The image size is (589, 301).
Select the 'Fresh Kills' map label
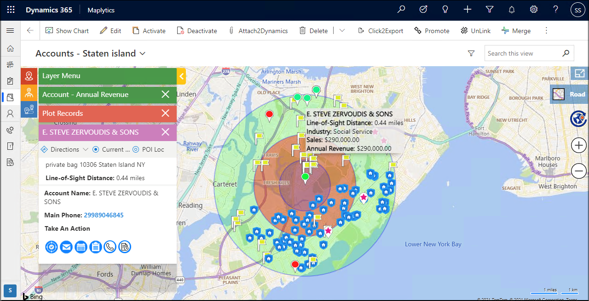tap(276, 183)
